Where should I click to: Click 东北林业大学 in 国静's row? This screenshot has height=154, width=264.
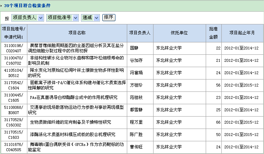pyautogui.click(x=169, y=48)
